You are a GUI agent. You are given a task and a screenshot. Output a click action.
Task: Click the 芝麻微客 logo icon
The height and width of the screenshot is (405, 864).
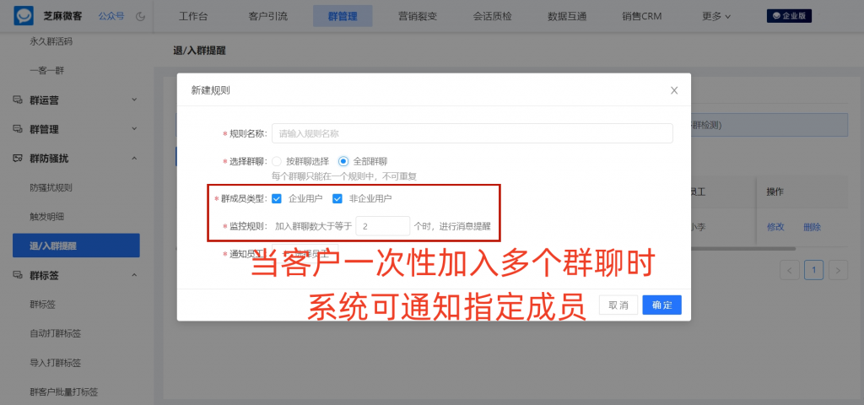24,15
